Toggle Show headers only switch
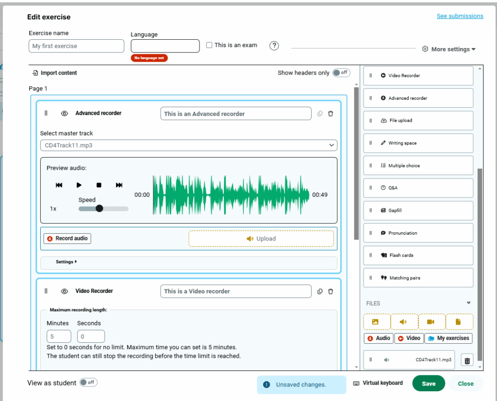Viewport: 497px width, 401px height. click(x=341, y=73)
